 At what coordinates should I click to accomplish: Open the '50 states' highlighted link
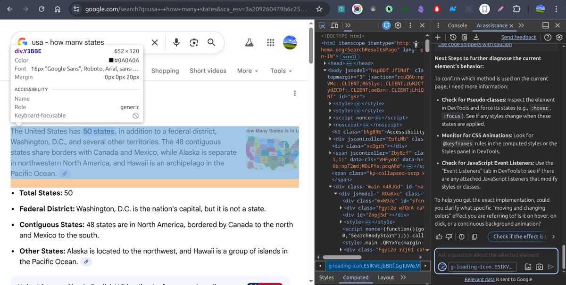pyautogui.click(x=99, y=131)
